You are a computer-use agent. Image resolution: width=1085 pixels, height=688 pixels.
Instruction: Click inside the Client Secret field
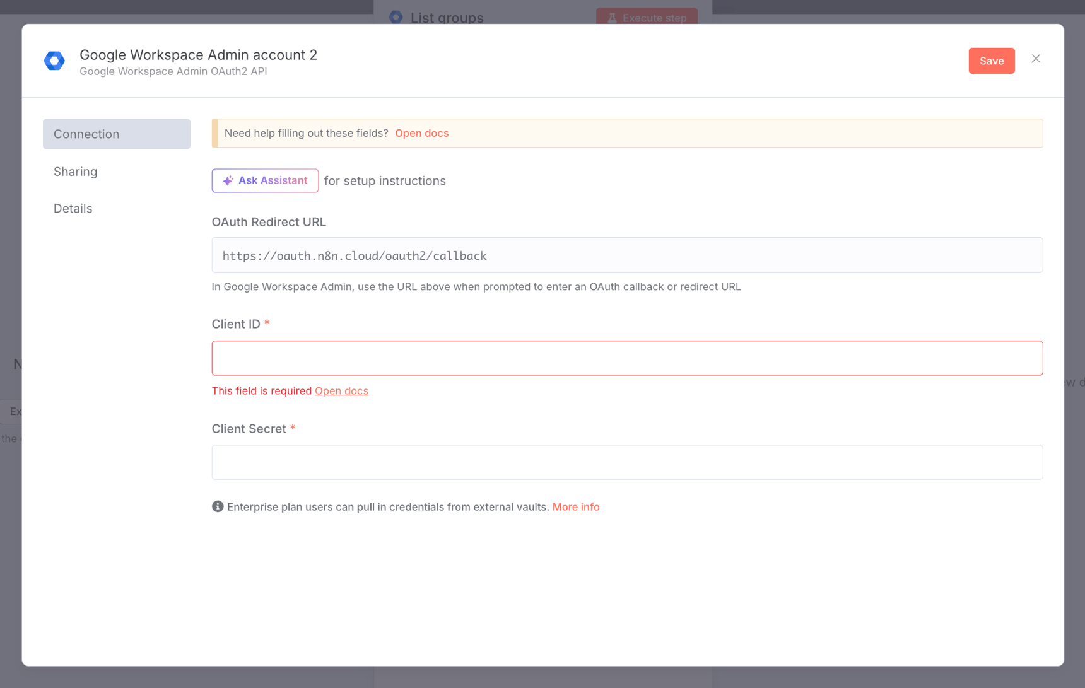626,462
